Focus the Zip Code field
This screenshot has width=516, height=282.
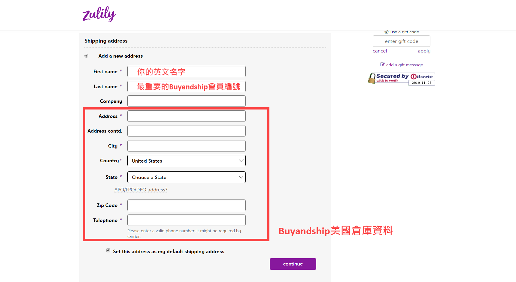pyautogui.click(x=186, y=205)
